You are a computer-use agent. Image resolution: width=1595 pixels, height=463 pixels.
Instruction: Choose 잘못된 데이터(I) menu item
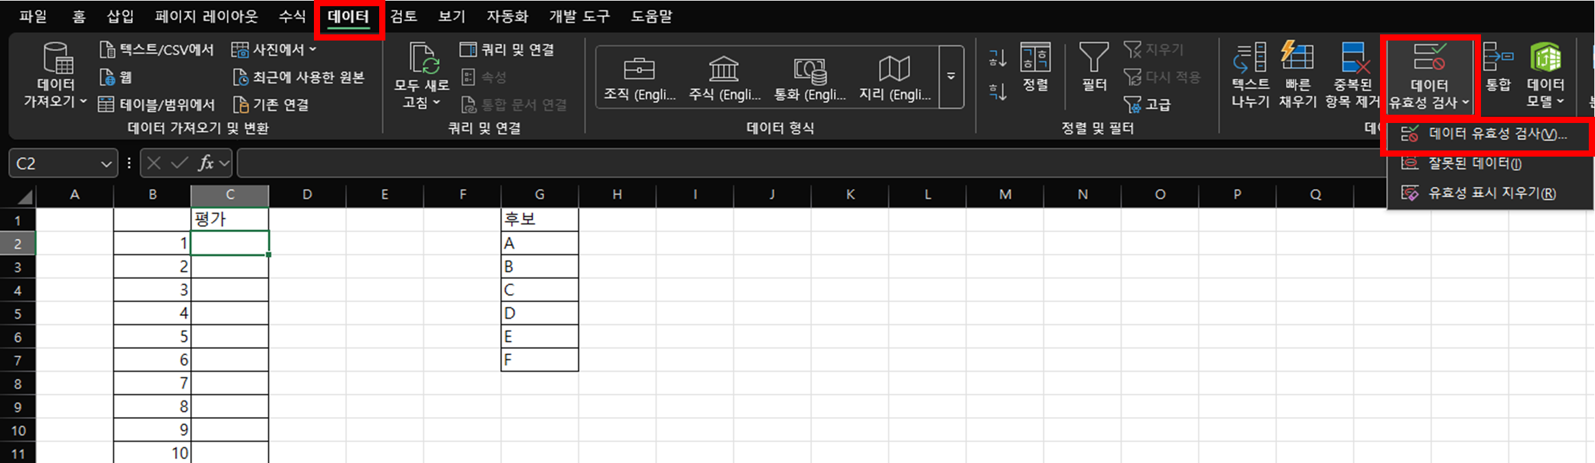pyautogui.click(x=1488, y=163)
